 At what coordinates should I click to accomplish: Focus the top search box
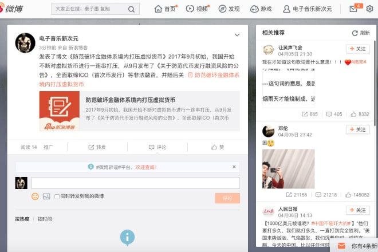pyautogui.click(x=95, y=9)
